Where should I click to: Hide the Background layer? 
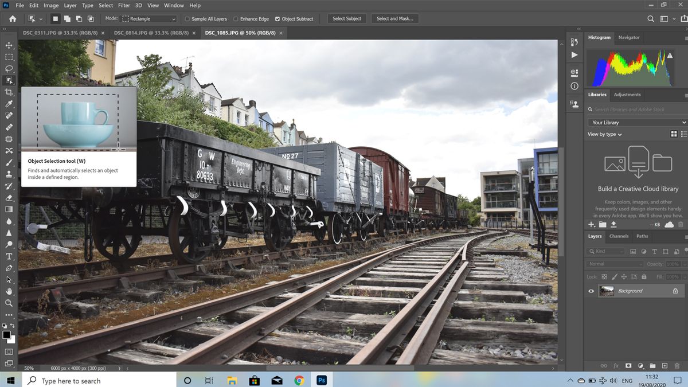pos(591,291)
